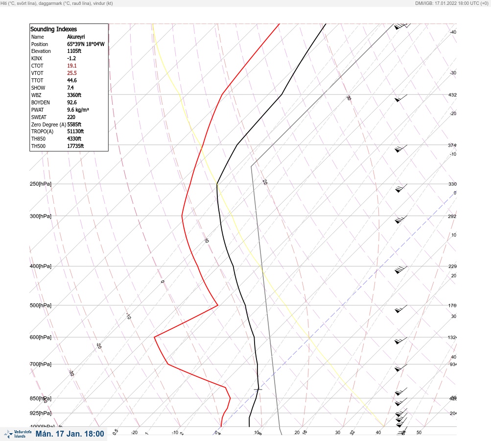Screen dimensions: 491x441
Task: Select the SHOW value 7.4
Action: coord(70,88)
